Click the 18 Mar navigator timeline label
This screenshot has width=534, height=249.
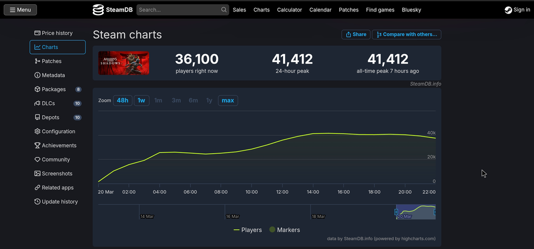tap(319, 216)
